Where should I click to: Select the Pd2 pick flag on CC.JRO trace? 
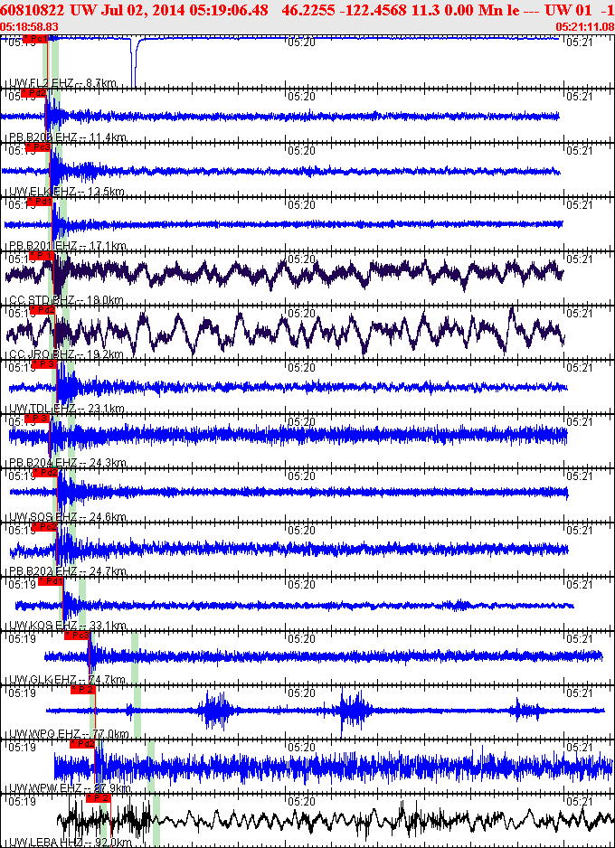[43, 309]
